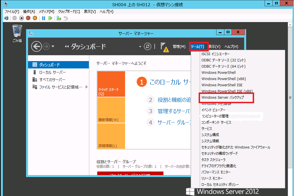Open システム情報
This screenshot has width=294, height=196.
coord(210,141)
